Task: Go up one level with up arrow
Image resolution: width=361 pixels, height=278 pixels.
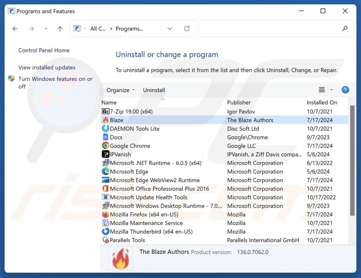Action: 60,29
